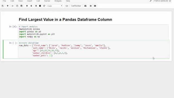The width and height of the screenshot is (174, 98).
Task: Click the gist GitHub toolbar icon
Action: 91,6
